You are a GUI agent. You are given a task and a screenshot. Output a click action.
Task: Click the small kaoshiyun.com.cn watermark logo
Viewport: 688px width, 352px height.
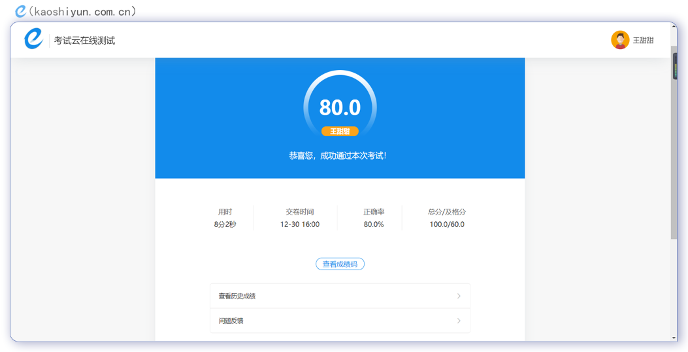pos(21,10)
